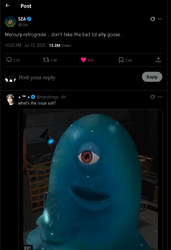Play the blue blob character video

point(91,179)
